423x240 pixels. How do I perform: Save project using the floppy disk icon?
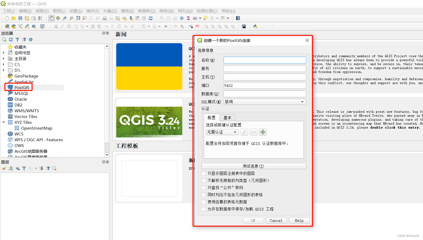[20, 18]
